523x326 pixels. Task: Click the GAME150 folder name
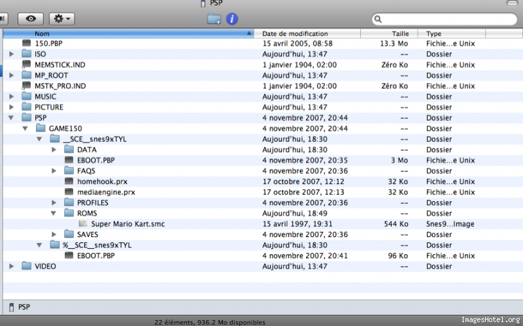point(65,128)
